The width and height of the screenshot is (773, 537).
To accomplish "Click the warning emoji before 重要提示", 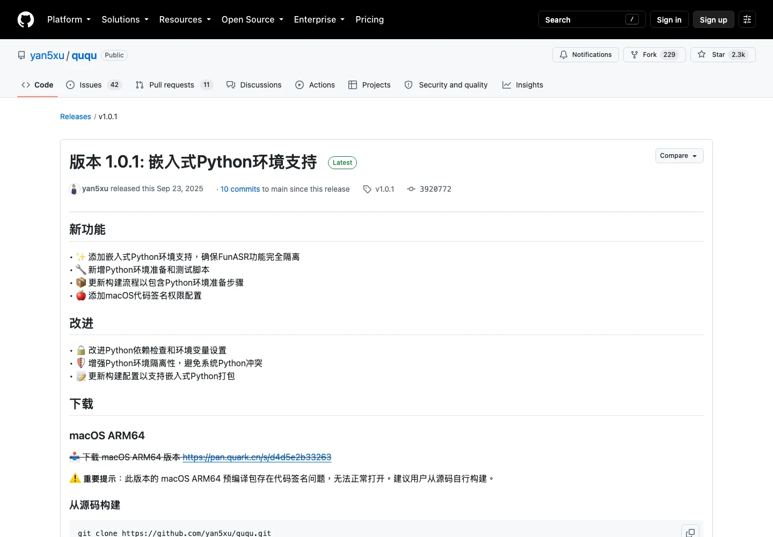I will click(x=75, y=478).
